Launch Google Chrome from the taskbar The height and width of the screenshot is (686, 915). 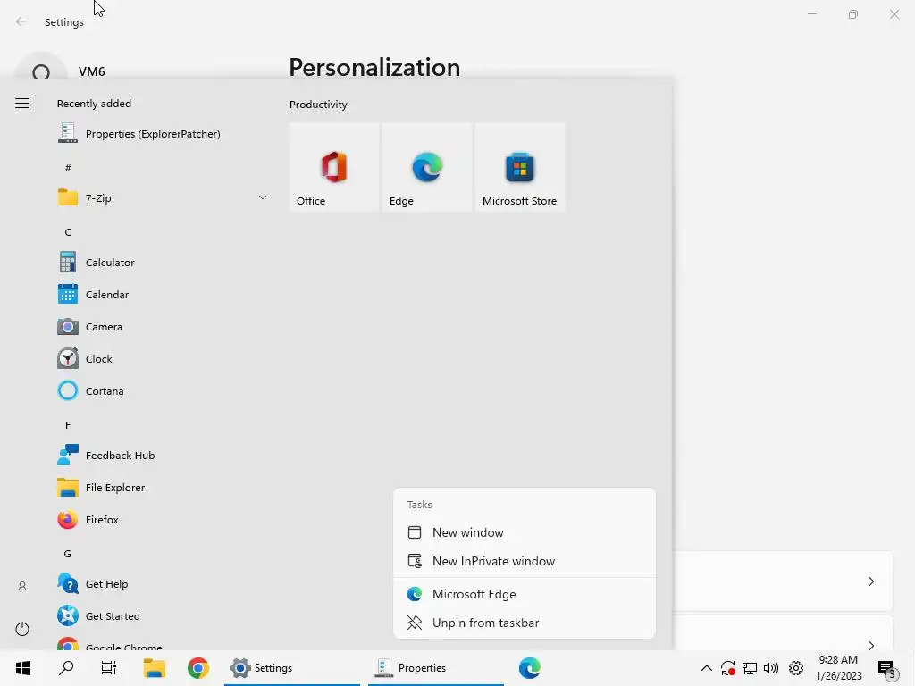pyautogui.click(x=197, y=668)
